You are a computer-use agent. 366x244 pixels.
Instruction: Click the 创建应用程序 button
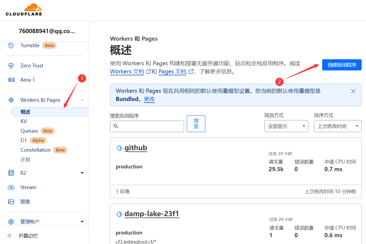342,65
